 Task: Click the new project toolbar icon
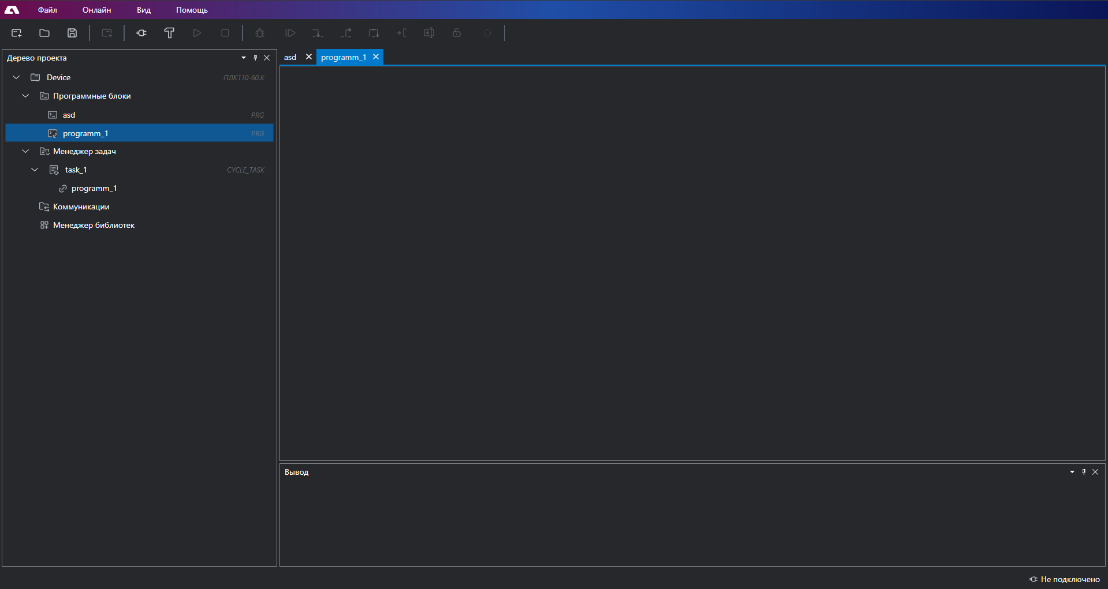pos(17,33)
